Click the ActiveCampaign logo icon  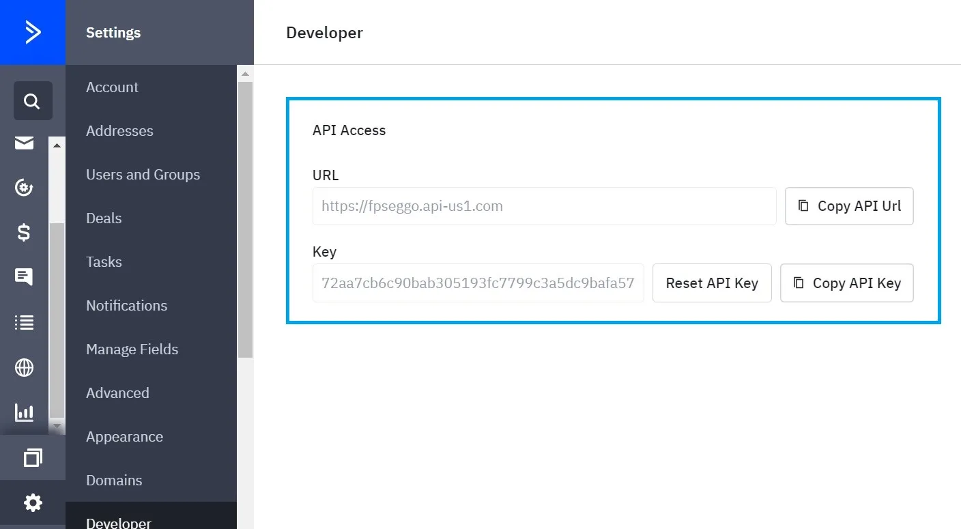tap(33, 32)
